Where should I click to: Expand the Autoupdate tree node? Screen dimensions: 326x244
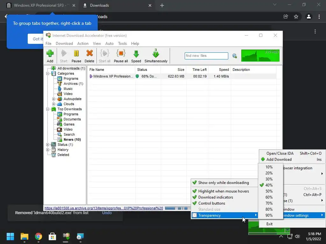pos(53,99)
